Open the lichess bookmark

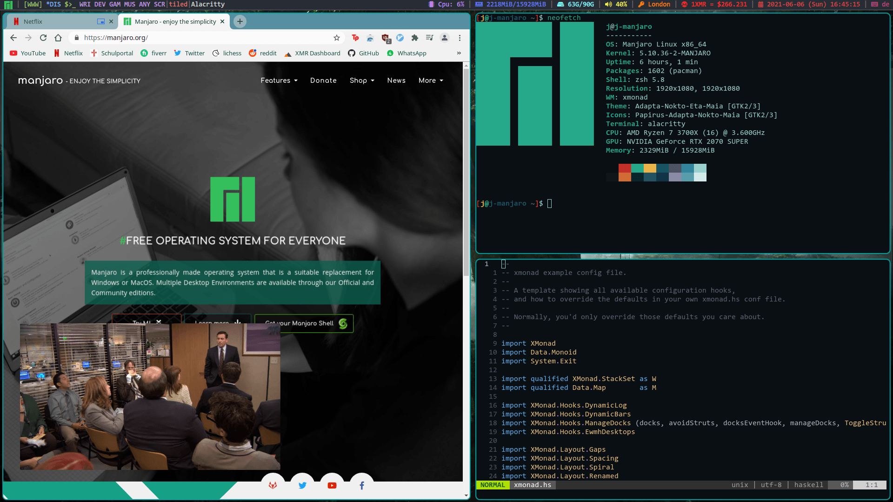(x=227, y=53)
